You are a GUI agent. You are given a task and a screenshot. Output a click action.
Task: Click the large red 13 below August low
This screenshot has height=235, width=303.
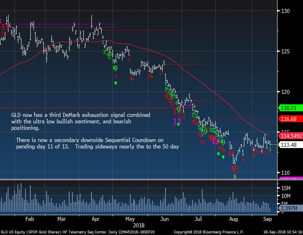(235, 169)
